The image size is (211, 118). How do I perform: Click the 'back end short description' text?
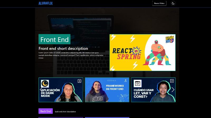(x=65, y=112)
